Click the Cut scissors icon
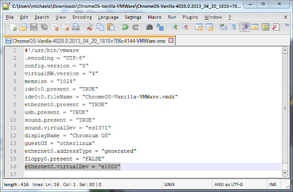 [90, 27]
